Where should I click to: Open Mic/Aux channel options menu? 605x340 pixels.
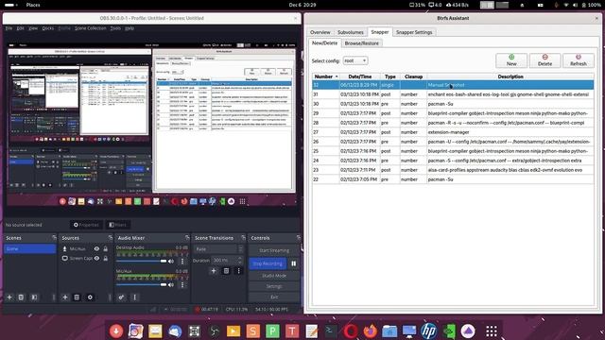point(182,285)
